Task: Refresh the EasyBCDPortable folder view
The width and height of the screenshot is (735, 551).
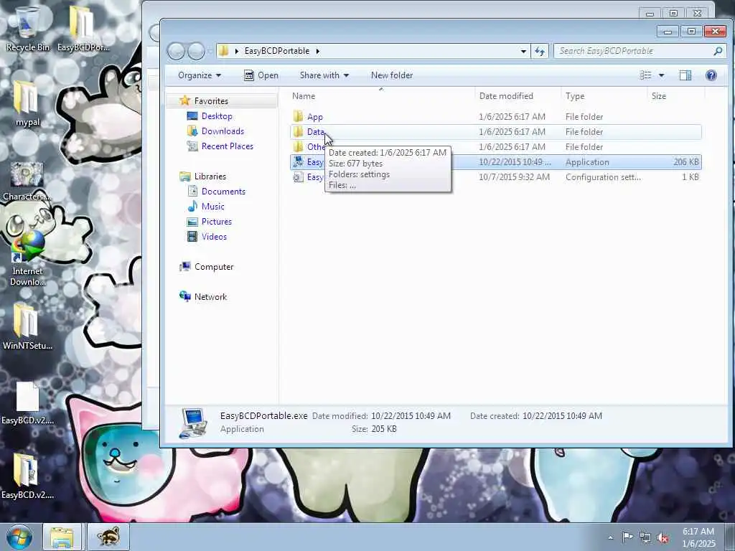Action: click(540, 51)
